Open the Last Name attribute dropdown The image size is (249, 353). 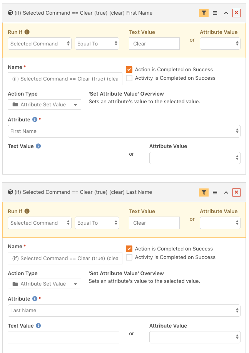(x=124, y=311)
